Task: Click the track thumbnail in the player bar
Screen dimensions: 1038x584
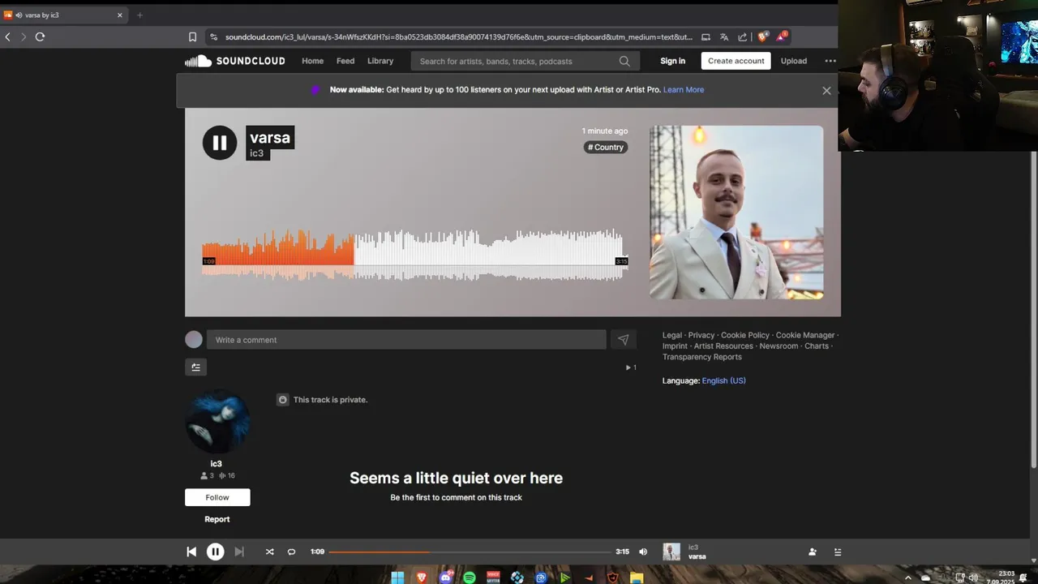Action: (x=671, y=552)
